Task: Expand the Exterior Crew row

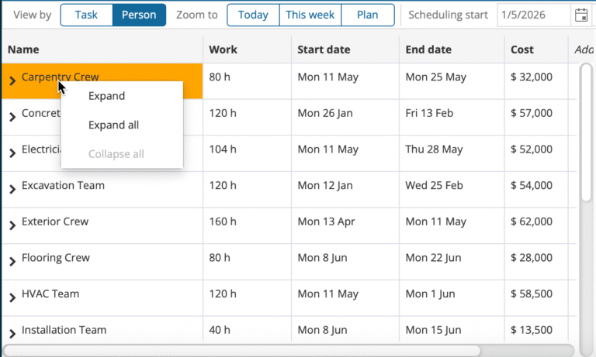Action: click(12, 225)
